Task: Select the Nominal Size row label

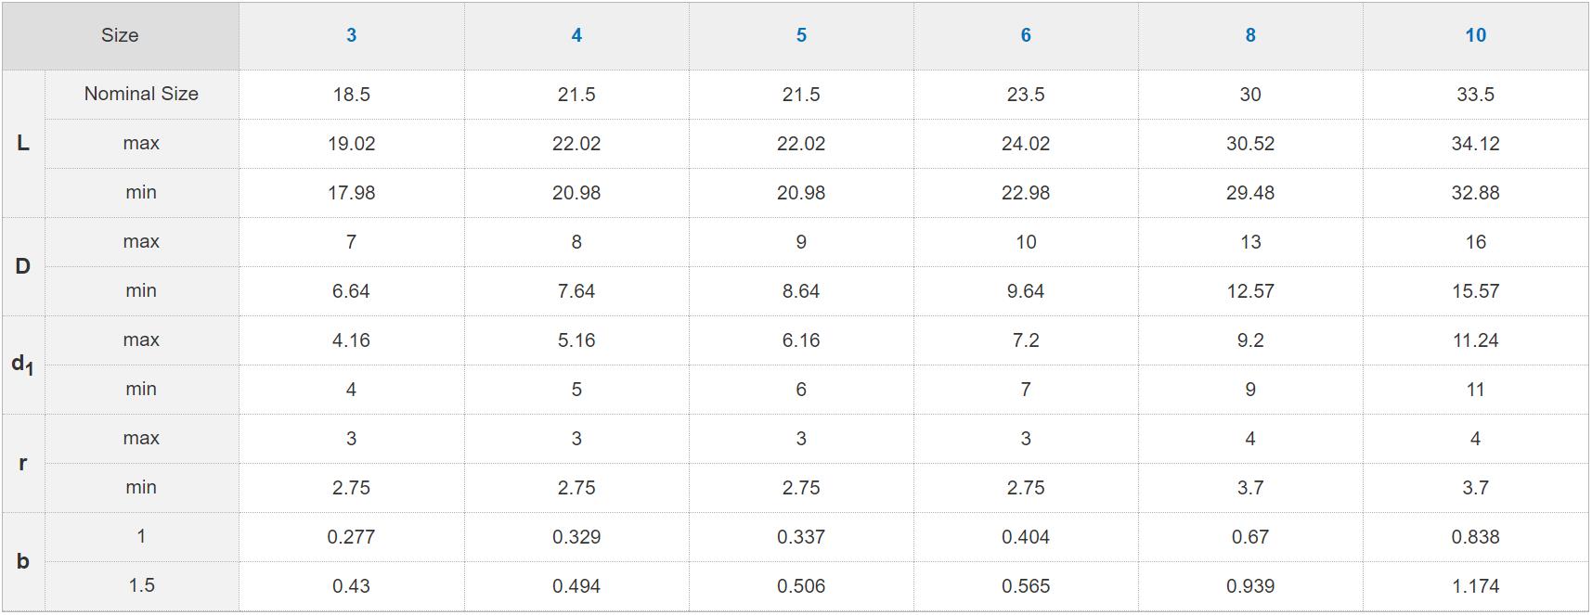Action: click(x=141, y=94)
